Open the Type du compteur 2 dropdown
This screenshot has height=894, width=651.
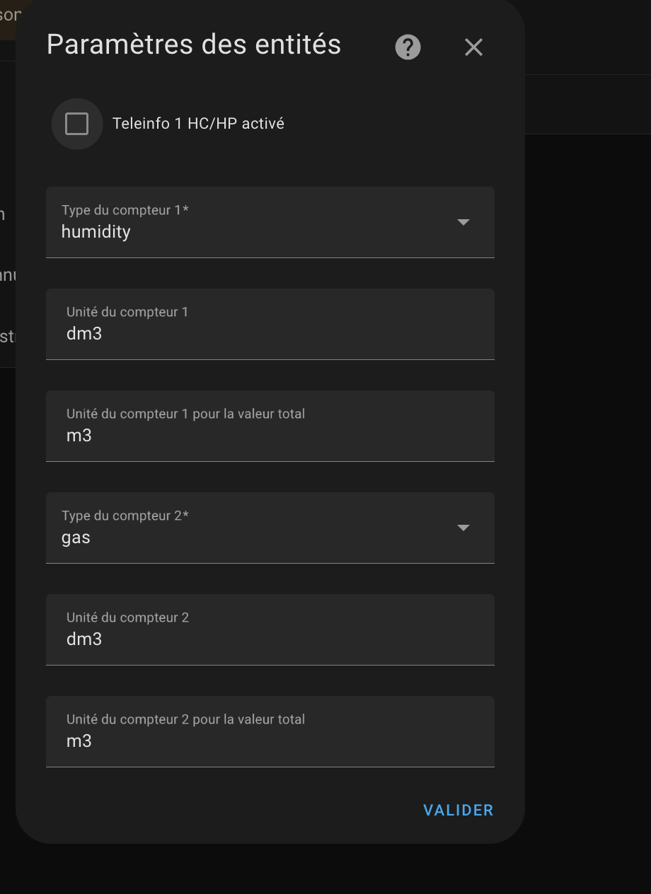(x=270, y=528)
